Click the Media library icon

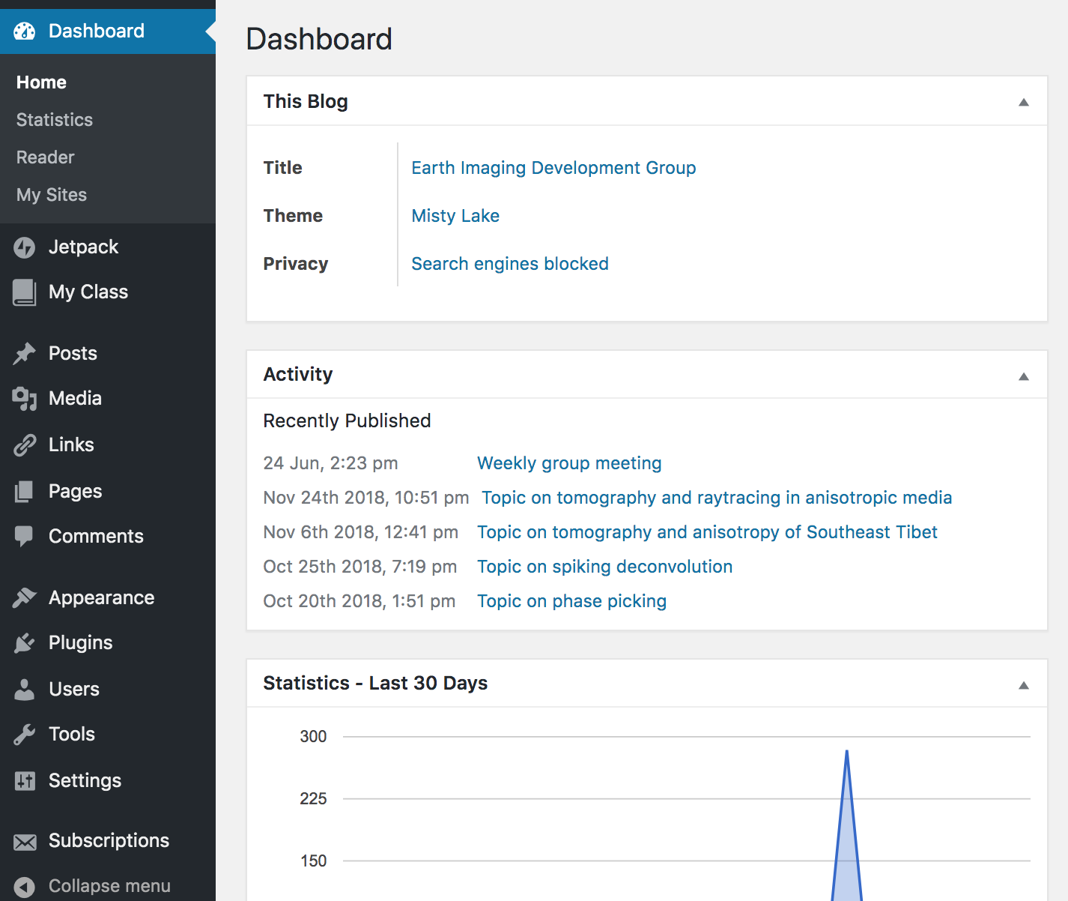click(x=25, y=399)
